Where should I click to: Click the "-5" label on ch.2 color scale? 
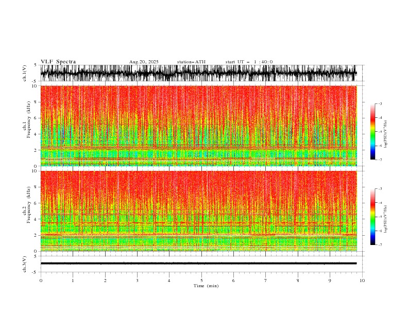380,217
